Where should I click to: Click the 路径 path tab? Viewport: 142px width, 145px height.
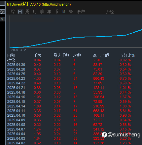pyautogui.click(x=110, y=12)
